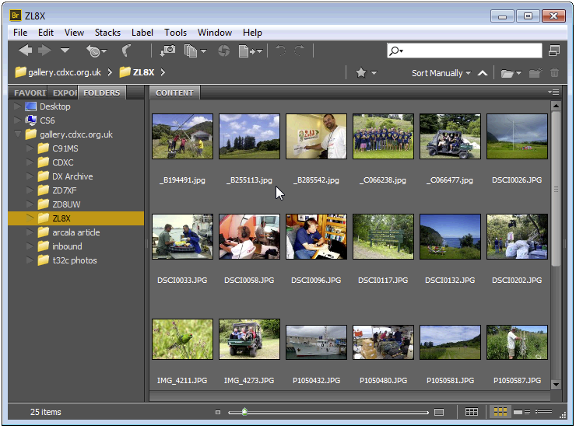Select the t32c photos folder
Image resolution: width=576 pixels, height=429 pixels.
[75, 260]
